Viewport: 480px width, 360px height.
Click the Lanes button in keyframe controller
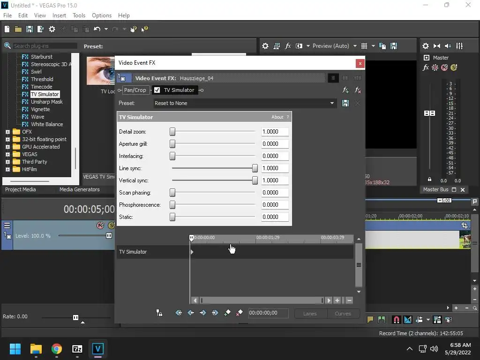pos(310,314)
